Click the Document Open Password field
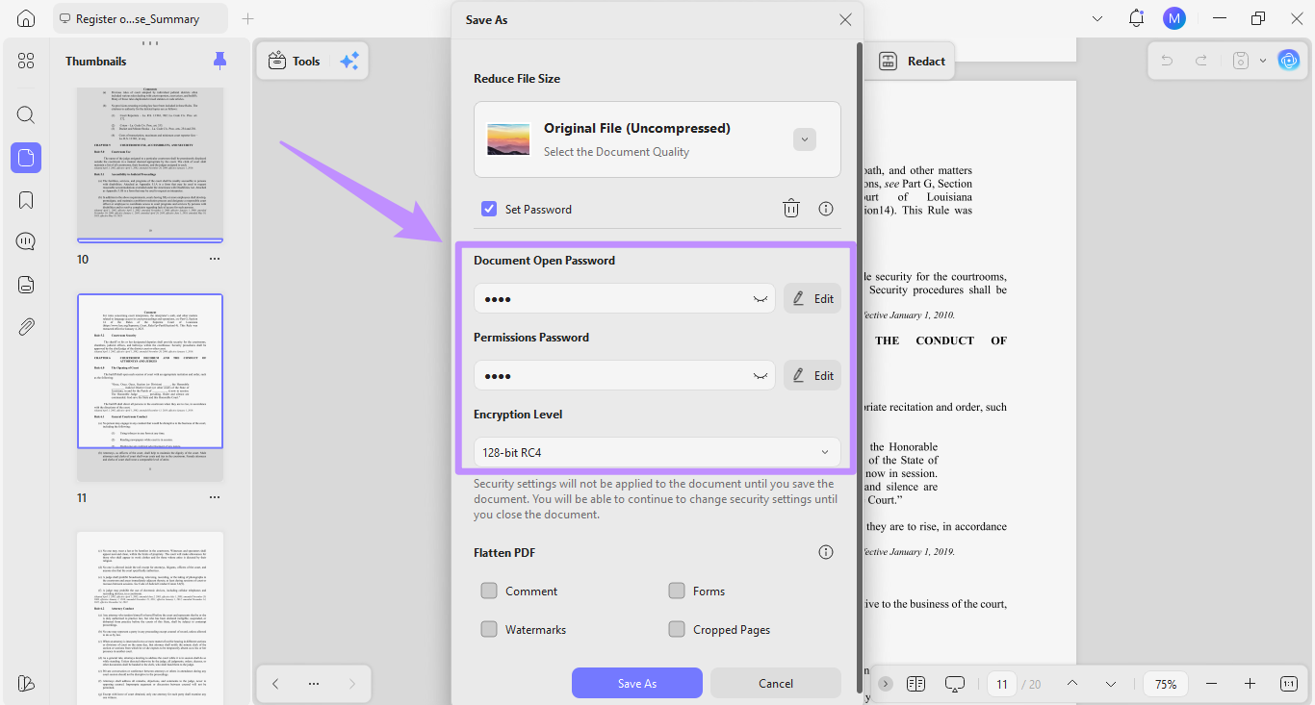This screenshot has height=705, width=1315. pos(625,298)
